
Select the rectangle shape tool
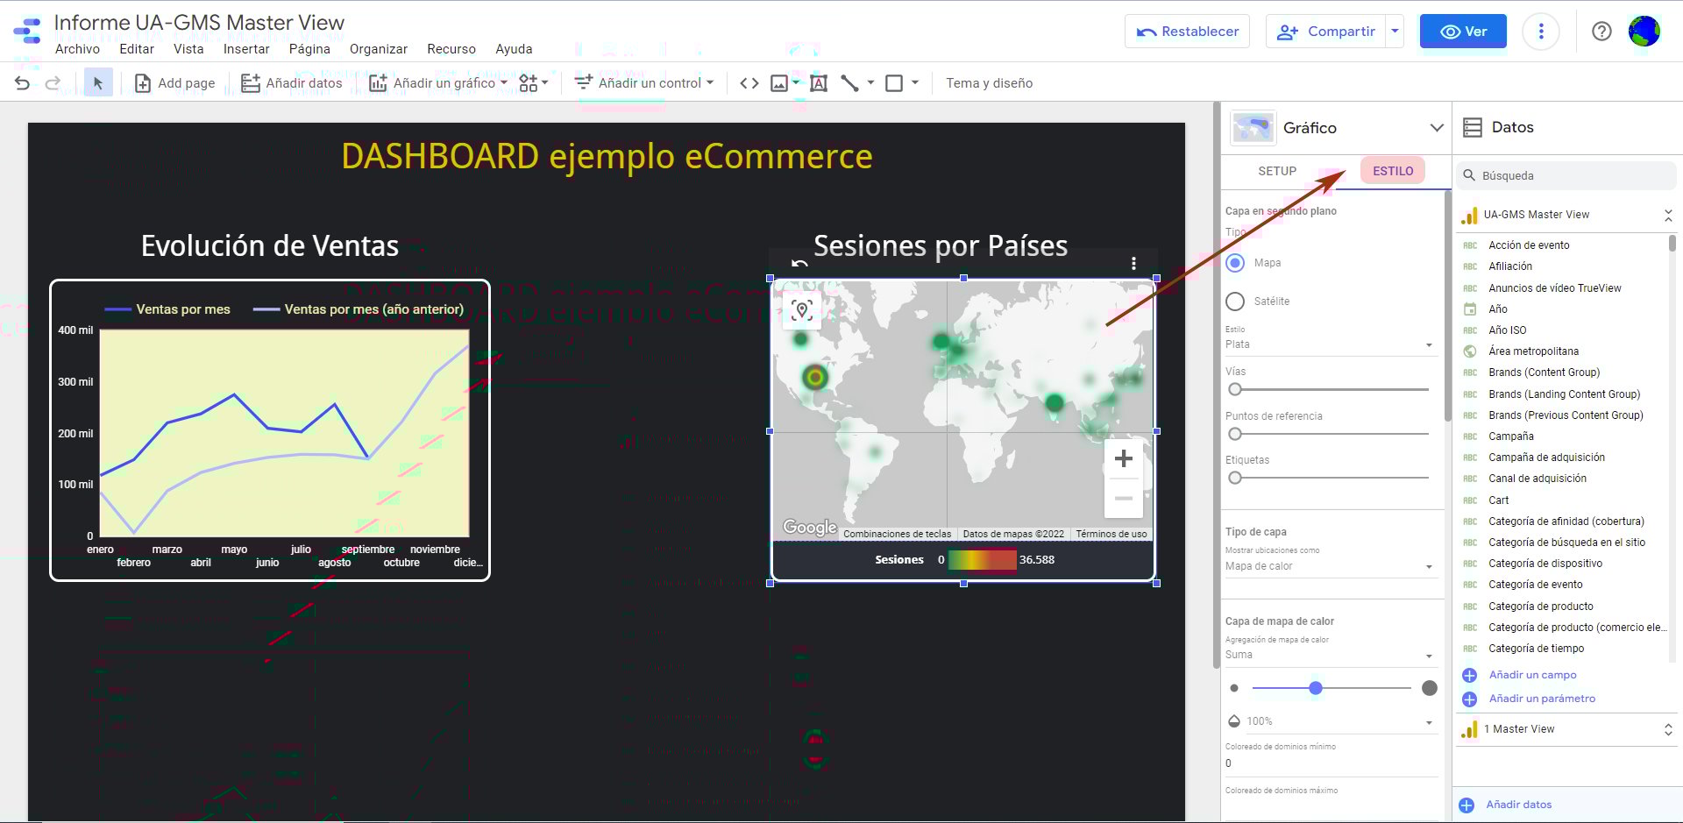click(x=894, y=83)
